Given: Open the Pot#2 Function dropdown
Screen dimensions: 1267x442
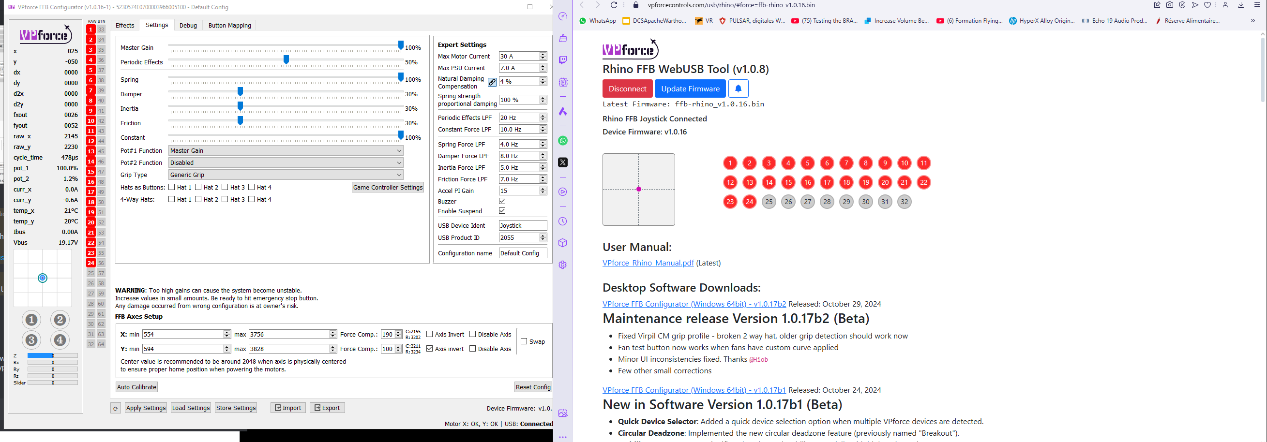Looking at the screenshot, I should tap(286, 163).
